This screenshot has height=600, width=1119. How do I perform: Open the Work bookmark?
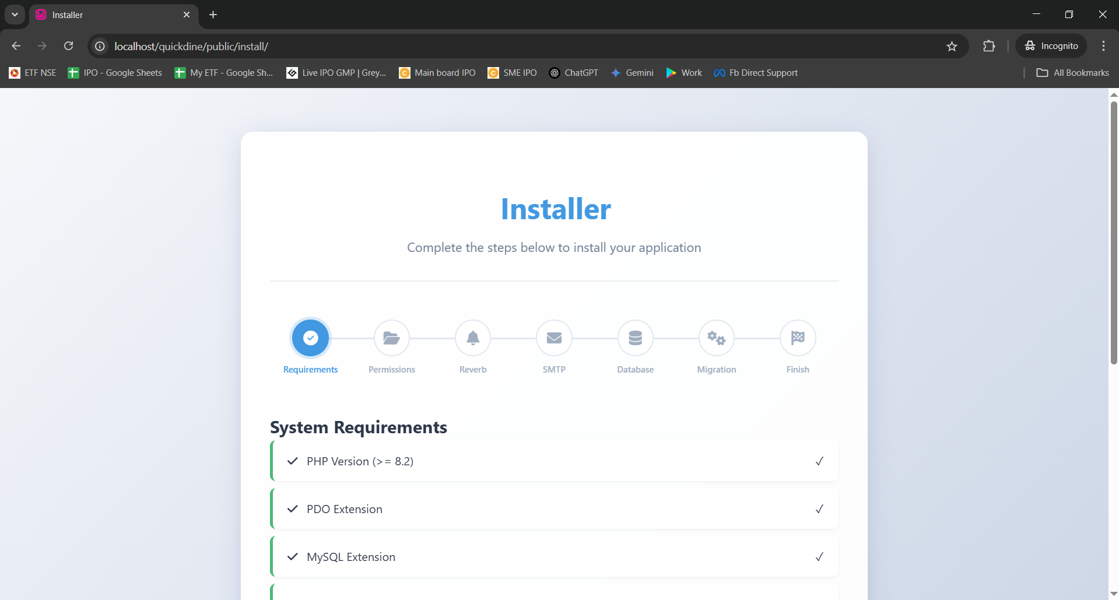(x=684, y=73)
